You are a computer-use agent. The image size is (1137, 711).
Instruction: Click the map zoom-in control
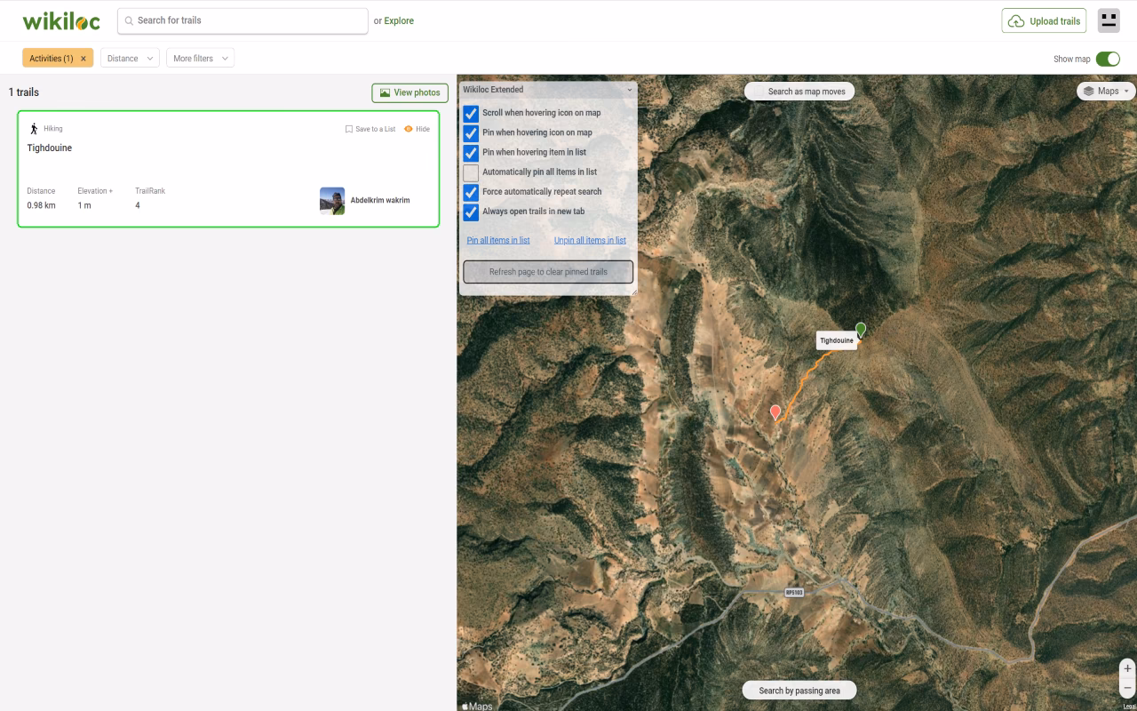pyautogui.click(x=1126, y=668)
